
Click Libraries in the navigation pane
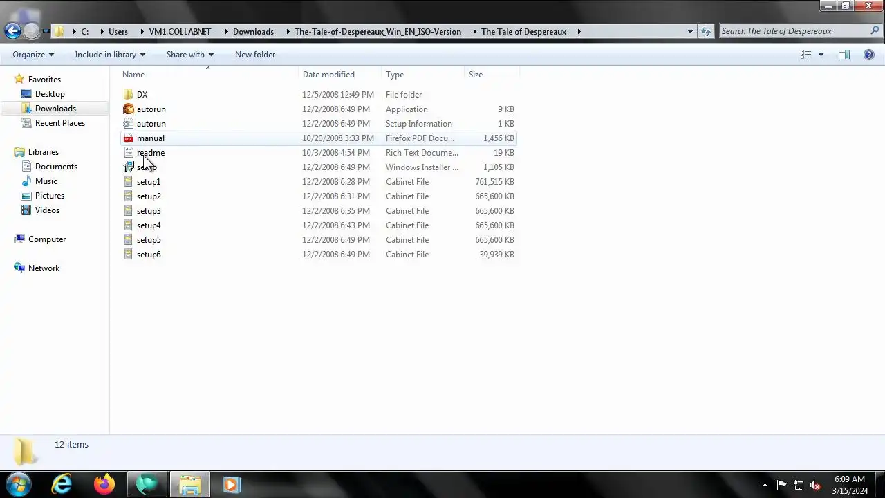(x=44, y=152)
